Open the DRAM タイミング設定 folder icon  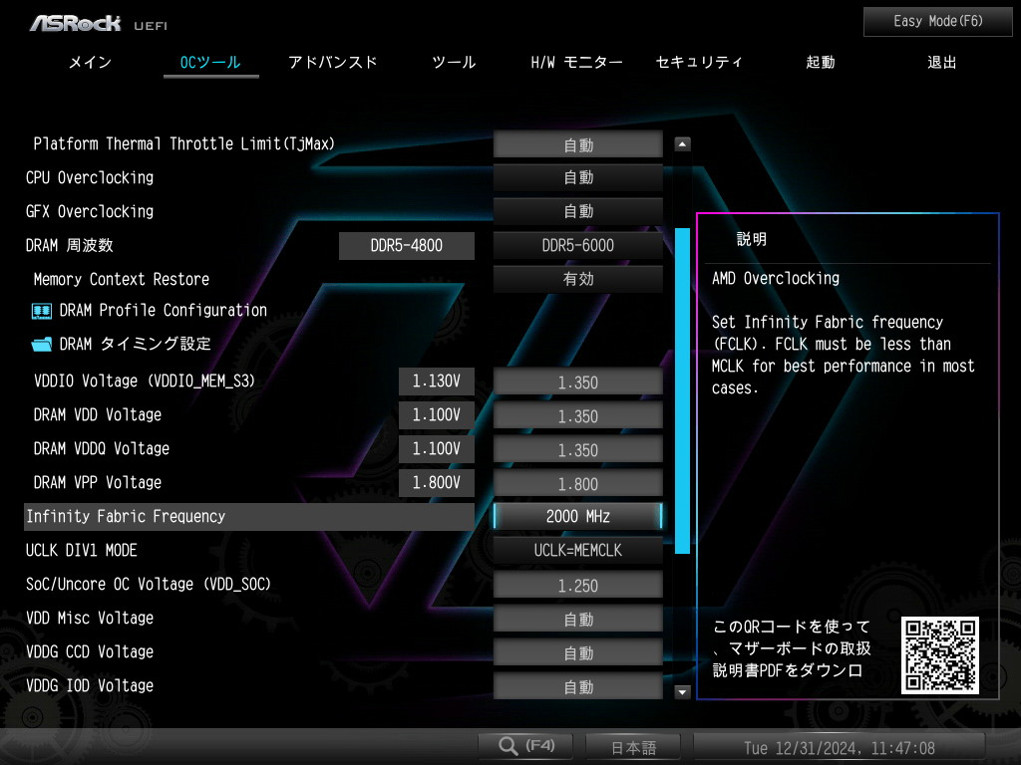[x=42, y=344]
